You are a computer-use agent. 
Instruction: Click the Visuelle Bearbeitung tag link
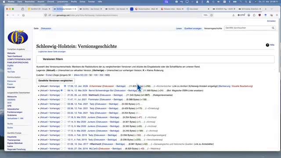242,86
